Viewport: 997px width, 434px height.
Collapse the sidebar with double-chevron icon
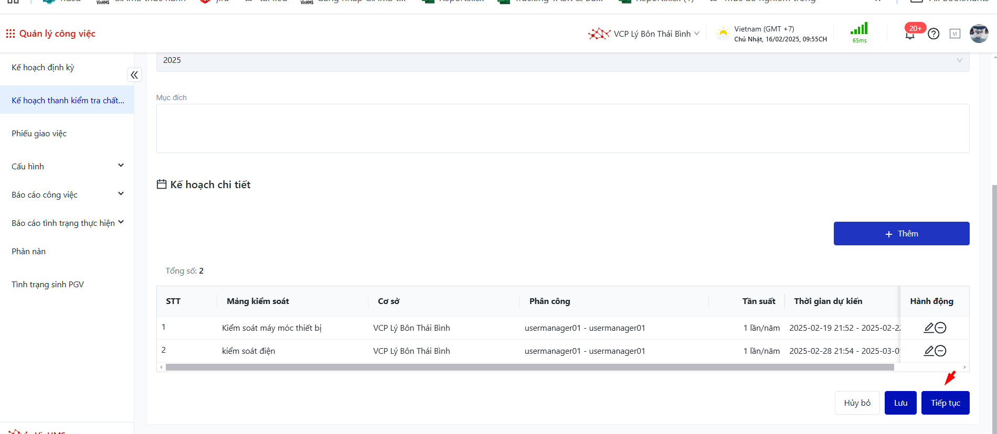point(134,75)
